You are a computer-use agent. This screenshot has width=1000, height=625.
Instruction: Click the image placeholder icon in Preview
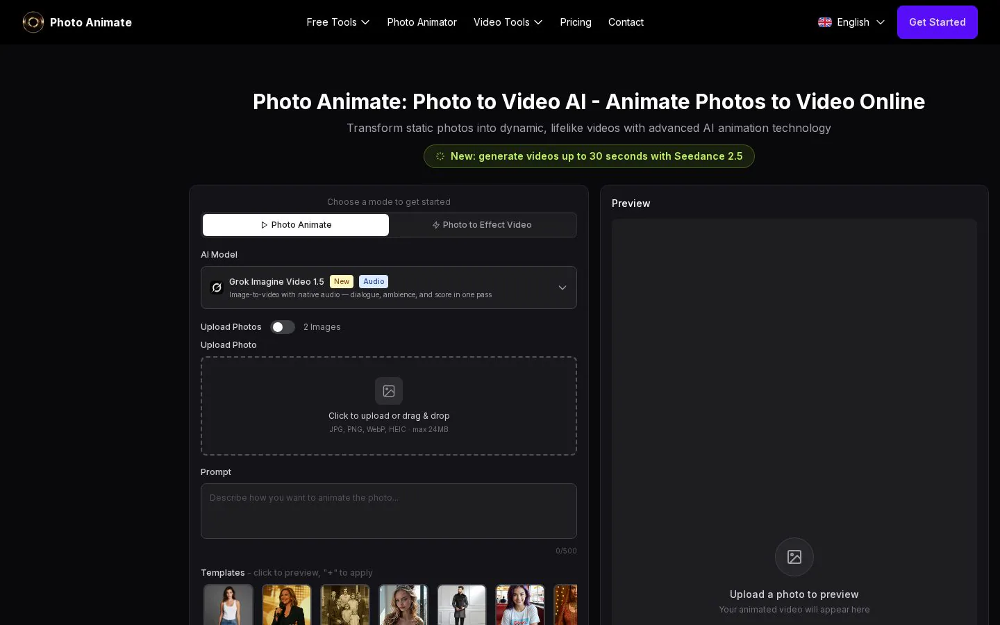(794, 557)
